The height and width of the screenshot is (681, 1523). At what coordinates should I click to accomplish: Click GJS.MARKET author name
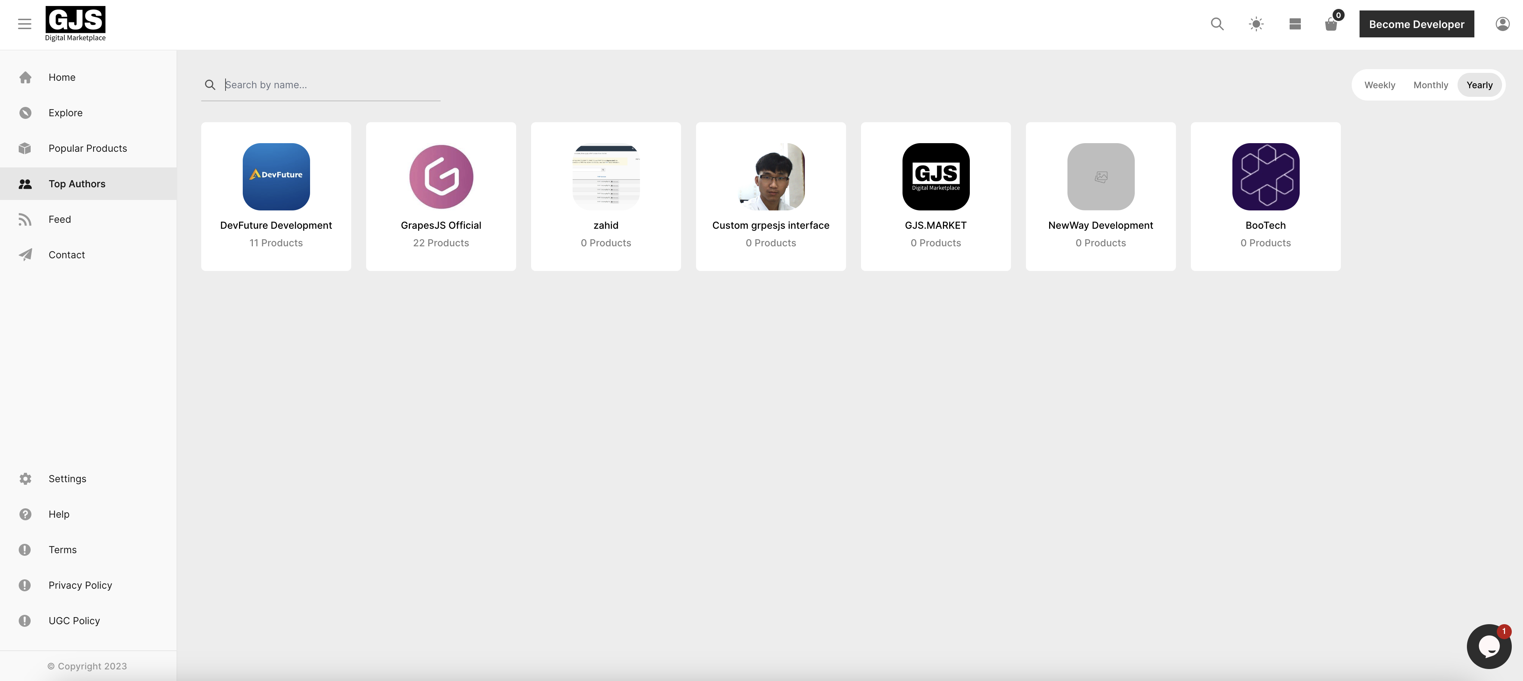tap(936, 225)
